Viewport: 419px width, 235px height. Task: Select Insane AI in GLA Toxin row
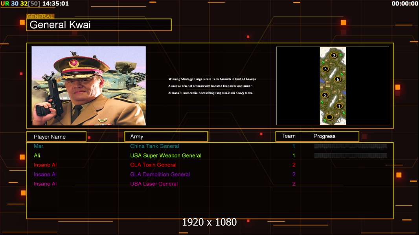click(x=45, y=165)
